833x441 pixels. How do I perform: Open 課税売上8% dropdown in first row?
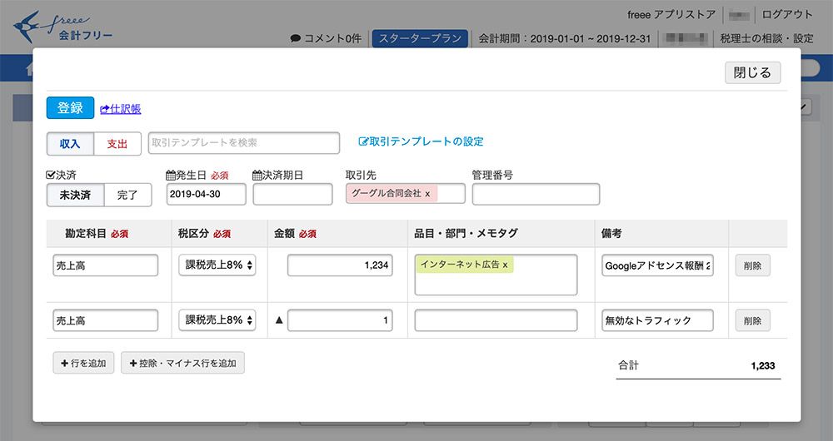pos(217,265)
